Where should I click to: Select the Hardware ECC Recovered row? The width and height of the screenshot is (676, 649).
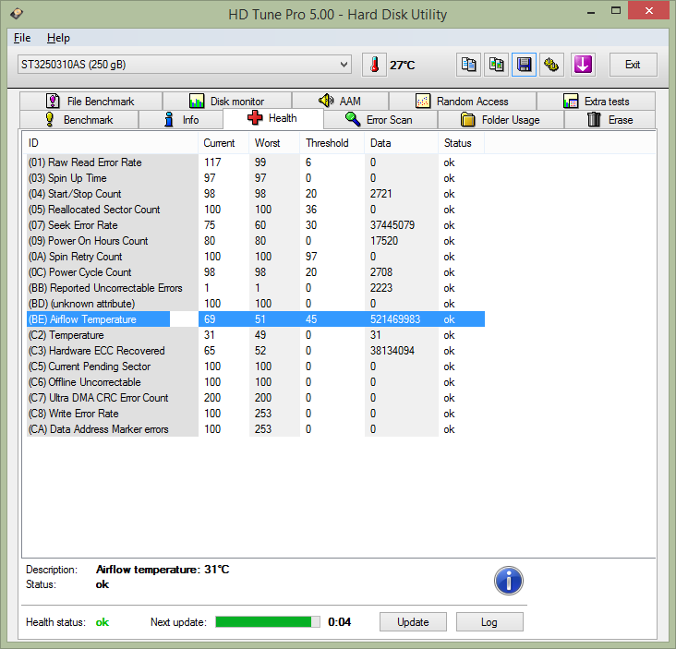[x=255, y=351]
